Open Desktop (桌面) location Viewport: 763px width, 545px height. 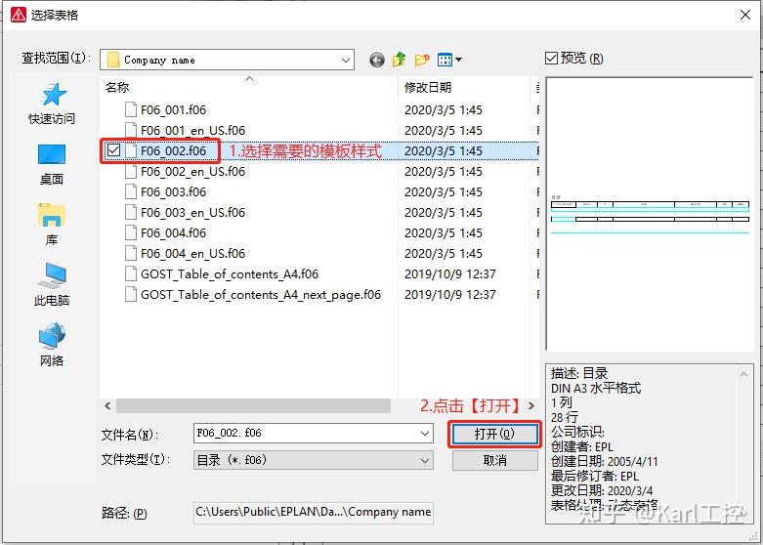(52, 164)
